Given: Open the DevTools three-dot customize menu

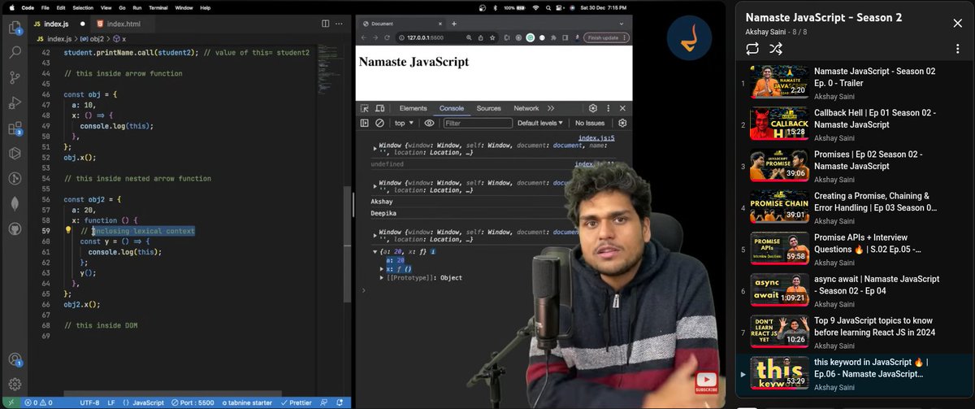Looking at the screenshot, I should (608, 108).
